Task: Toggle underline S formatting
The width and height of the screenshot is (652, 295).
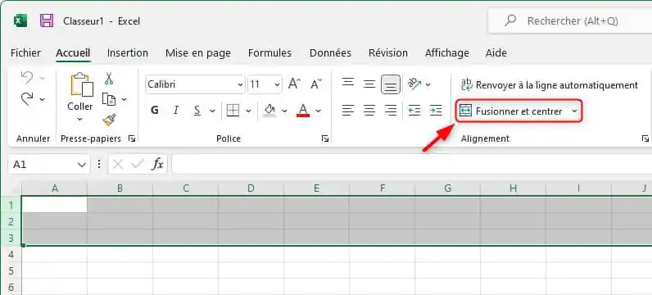Action: [x=197, y=111]
